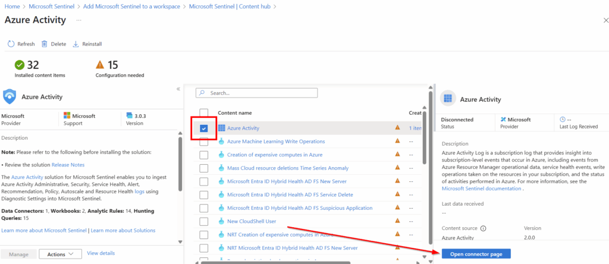Viewport: 609px width, 264px height.
Task: Click Open connector page button
Action: [476, 254]
